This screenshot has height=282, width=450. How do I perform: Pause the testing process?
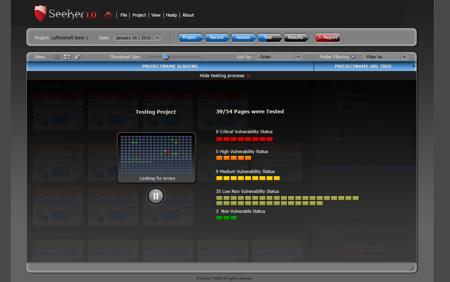tap(155, 196)
